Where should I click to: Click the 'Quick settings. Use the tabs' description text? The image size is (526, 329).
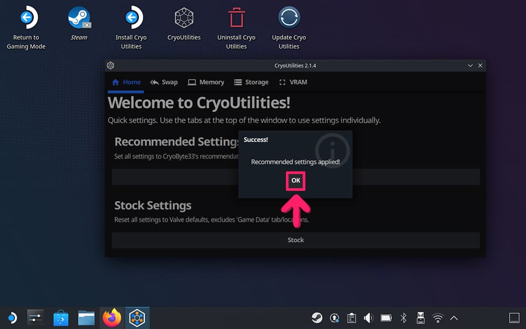click(x=244, y=120)
